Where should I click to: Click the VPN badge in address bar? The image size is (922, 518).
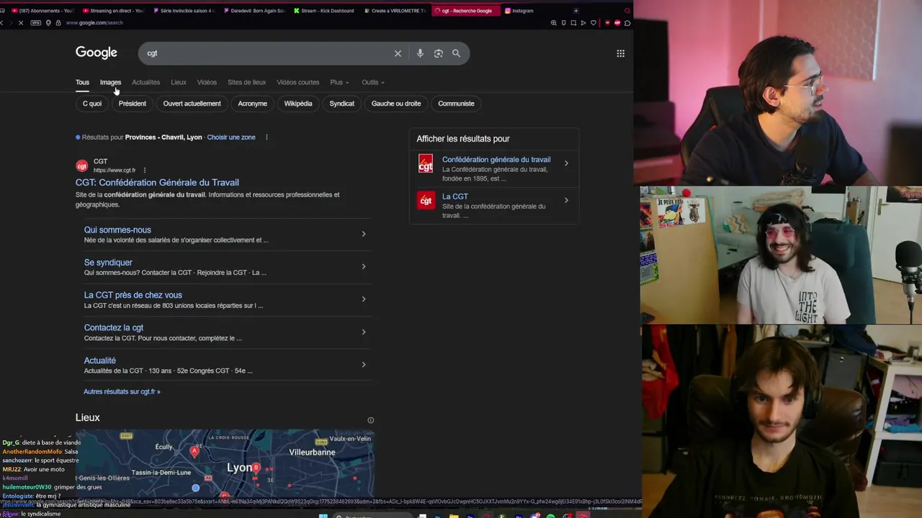[36, 23]
